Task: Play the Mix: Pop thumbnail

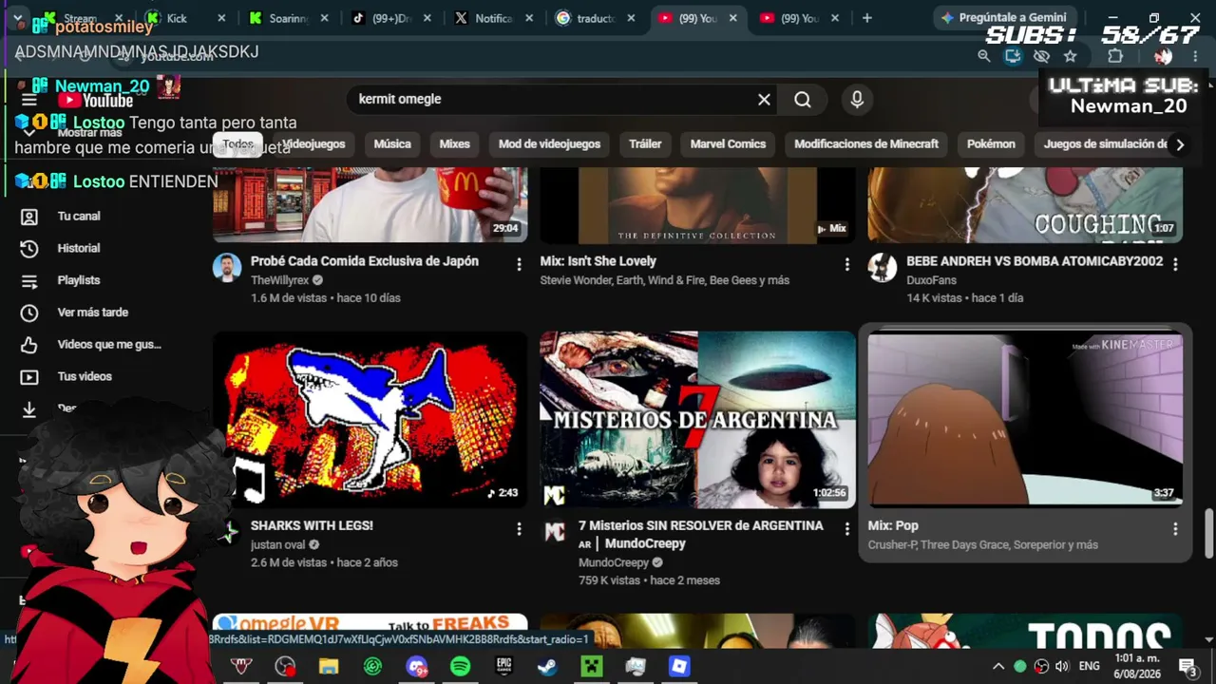Action: [x=1026, y=419]
